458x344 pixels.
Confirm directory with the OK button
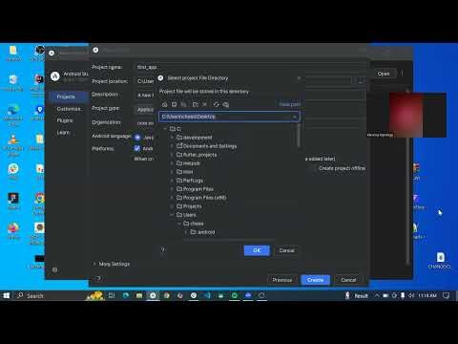click(257, 250)
